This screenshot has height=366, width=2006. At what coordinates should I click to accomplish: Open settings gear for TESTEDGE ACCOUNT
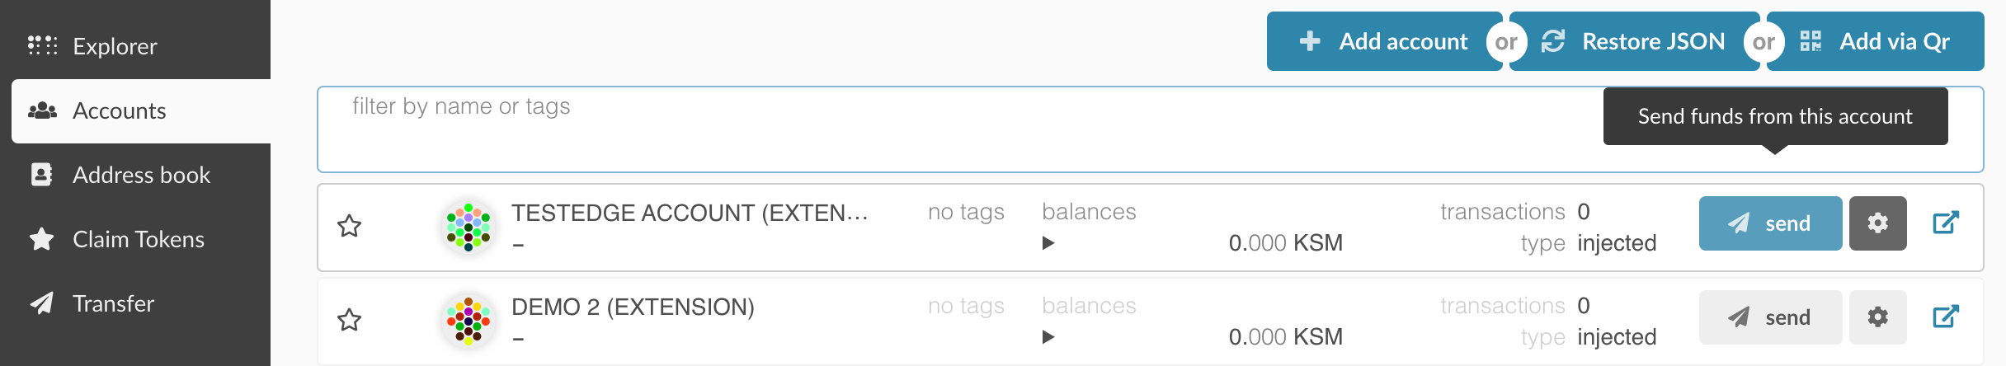point(1877,223)
